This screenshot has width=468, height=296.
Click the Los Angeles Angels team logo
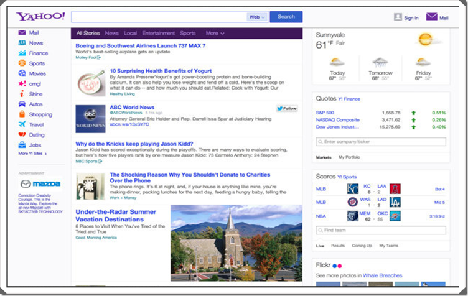click(395, 189)
